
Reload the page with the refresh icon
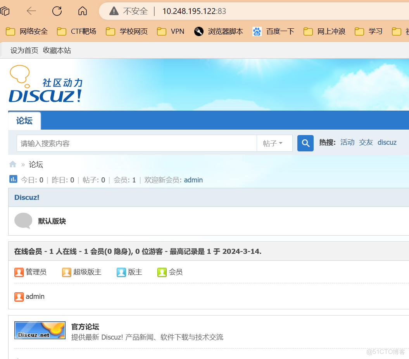57,11
